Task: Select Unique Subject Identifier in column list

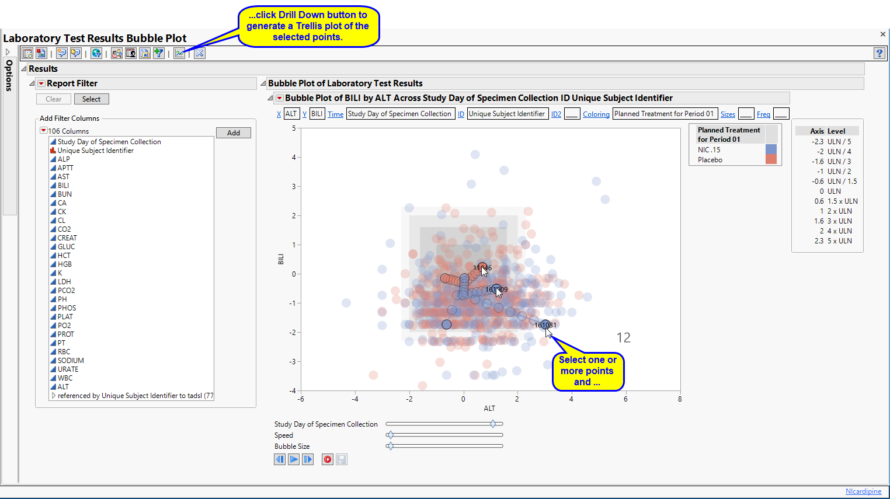Action: pyautogui.click(x=96, y=151)
